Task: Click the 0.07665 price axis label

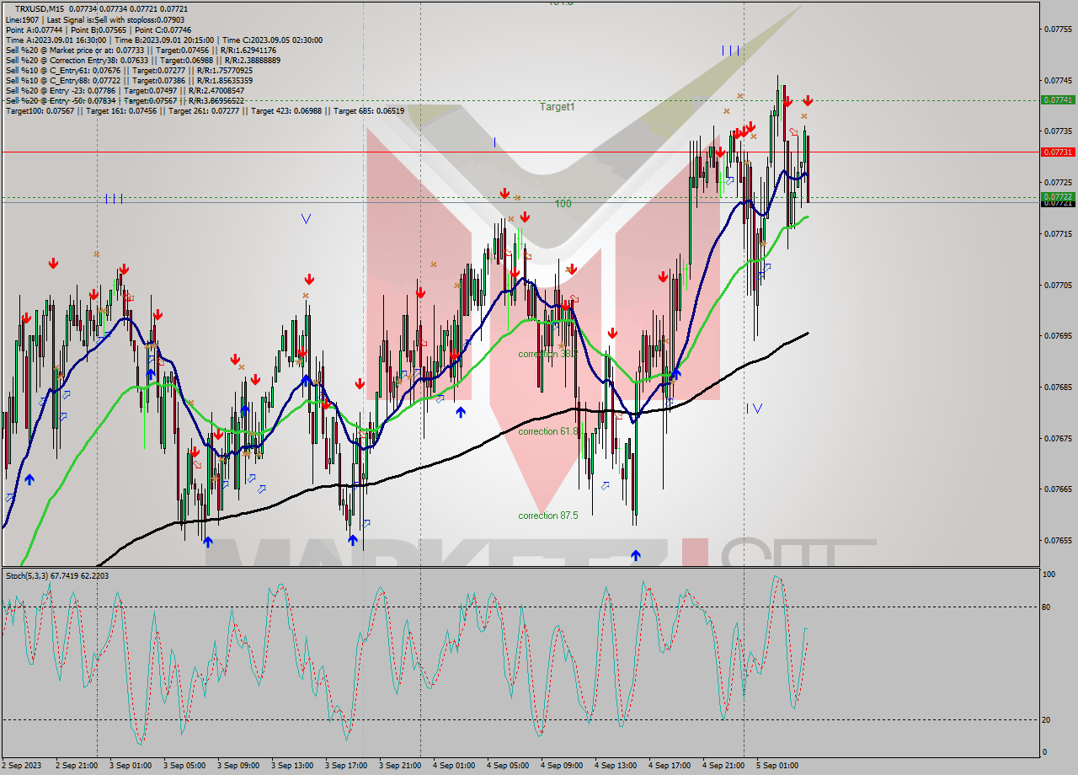Action: [1057, 489]
